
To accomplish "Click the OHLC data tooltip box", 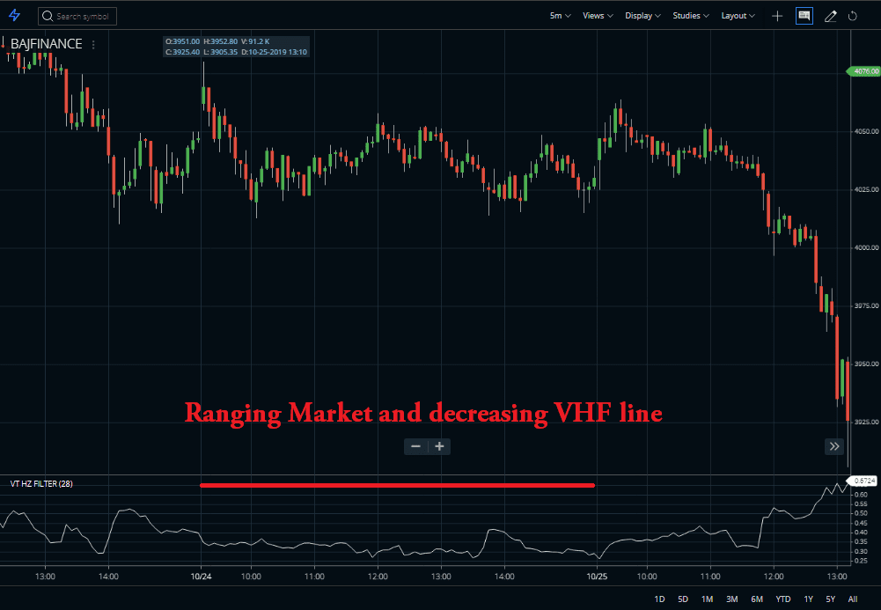I will coord(236,47).
